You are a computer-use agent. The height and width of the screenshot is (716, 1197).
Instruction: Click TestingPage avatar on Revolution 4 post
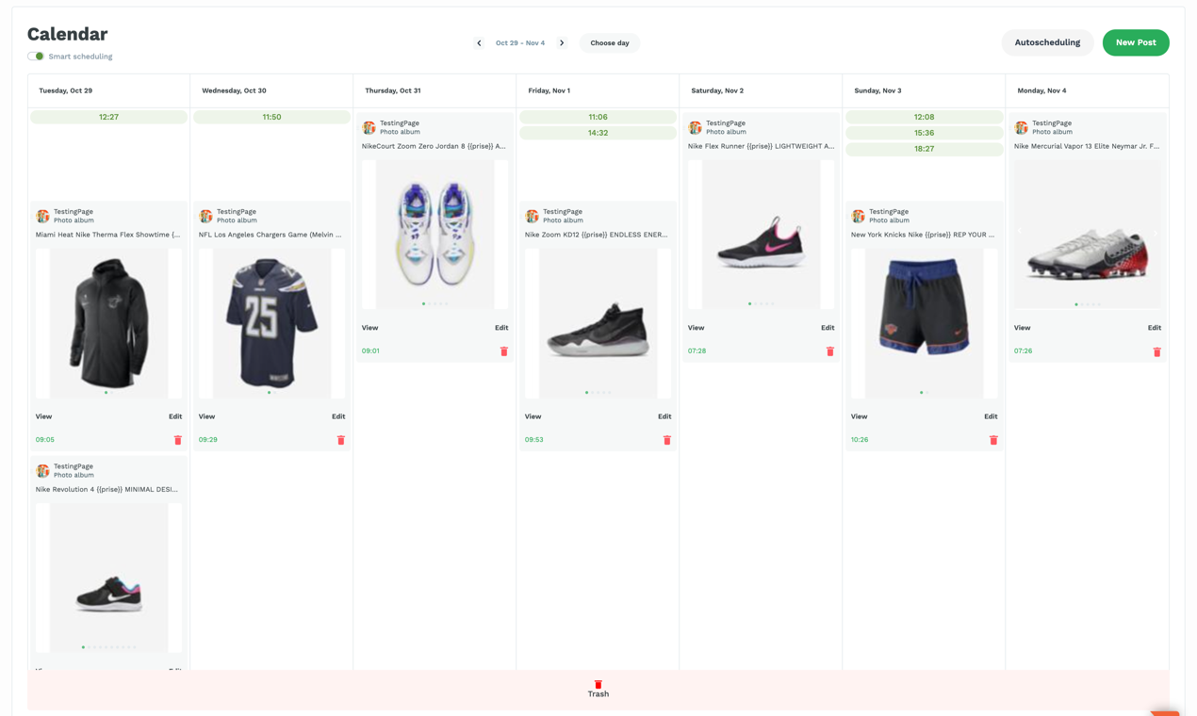42,470
